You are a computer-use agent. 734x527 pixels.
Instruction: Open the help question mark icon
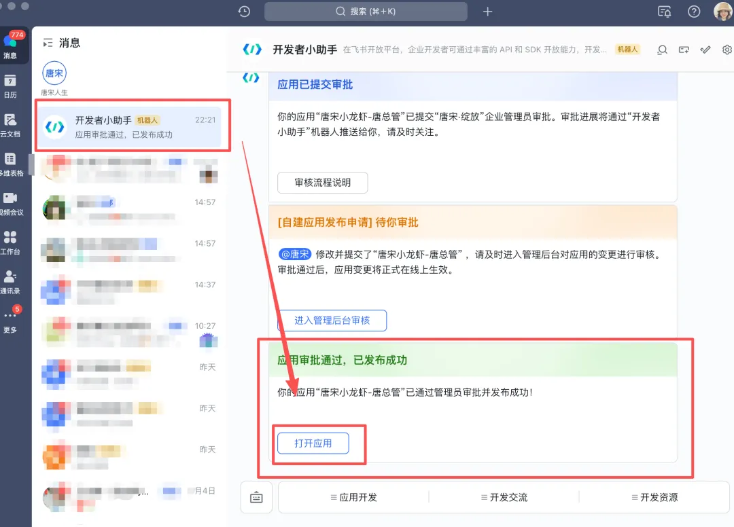694,12
